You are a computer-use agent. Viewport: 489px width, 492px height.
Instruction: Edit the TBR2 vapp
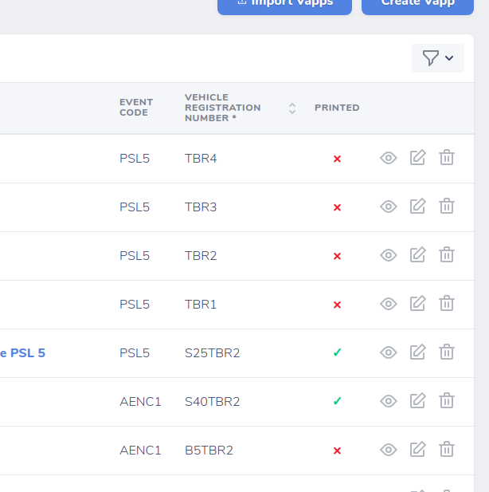click(x=418, y=255)
